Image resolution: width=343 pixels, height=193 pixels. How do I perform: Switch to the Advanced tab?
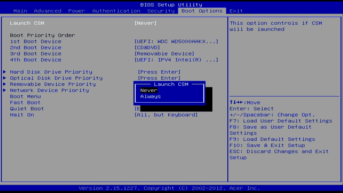(x=48, y=11)
